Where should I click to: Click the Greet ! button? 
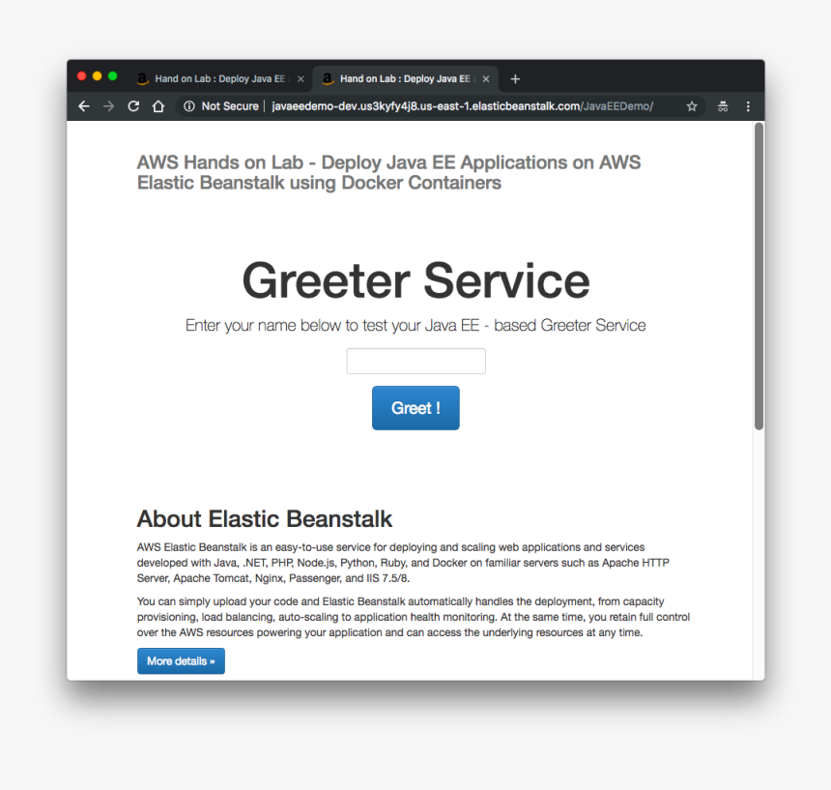point(415,408)
